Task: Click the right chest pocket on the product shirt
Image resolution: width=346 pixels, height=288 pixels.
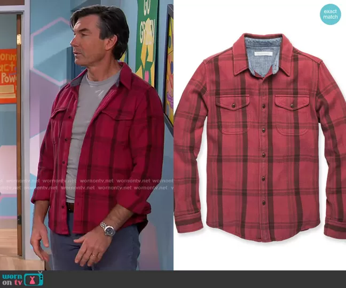Action: pyautogui.click(x=293, y=114)
